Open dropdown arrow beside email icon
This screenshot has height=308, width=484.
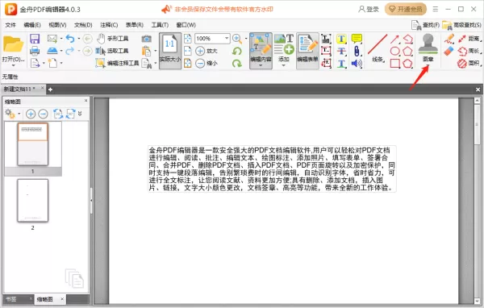pos(61,39)
